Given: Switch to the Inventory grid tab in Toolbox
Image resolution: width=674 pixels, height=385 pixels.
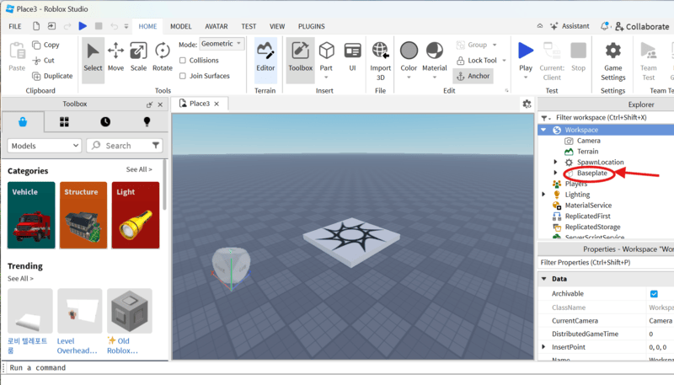Looking at the screenshot, I should [x=64, y=122].
